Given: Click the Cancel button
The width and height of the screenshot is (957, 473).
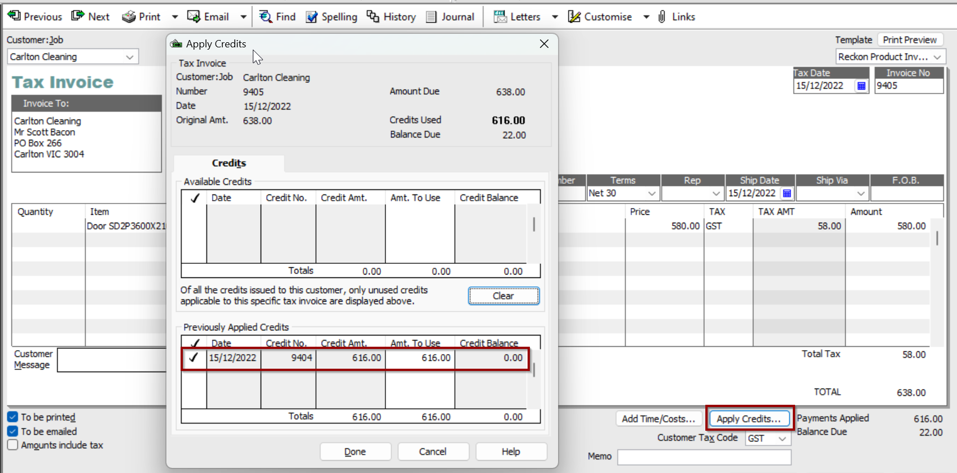Looking at the screenshot, I should tap(433, 452).
